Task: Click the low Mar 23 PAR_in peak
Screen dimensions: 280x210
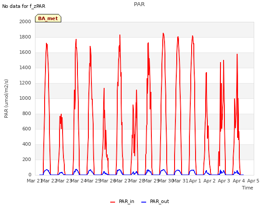Action: coord(61,114)
